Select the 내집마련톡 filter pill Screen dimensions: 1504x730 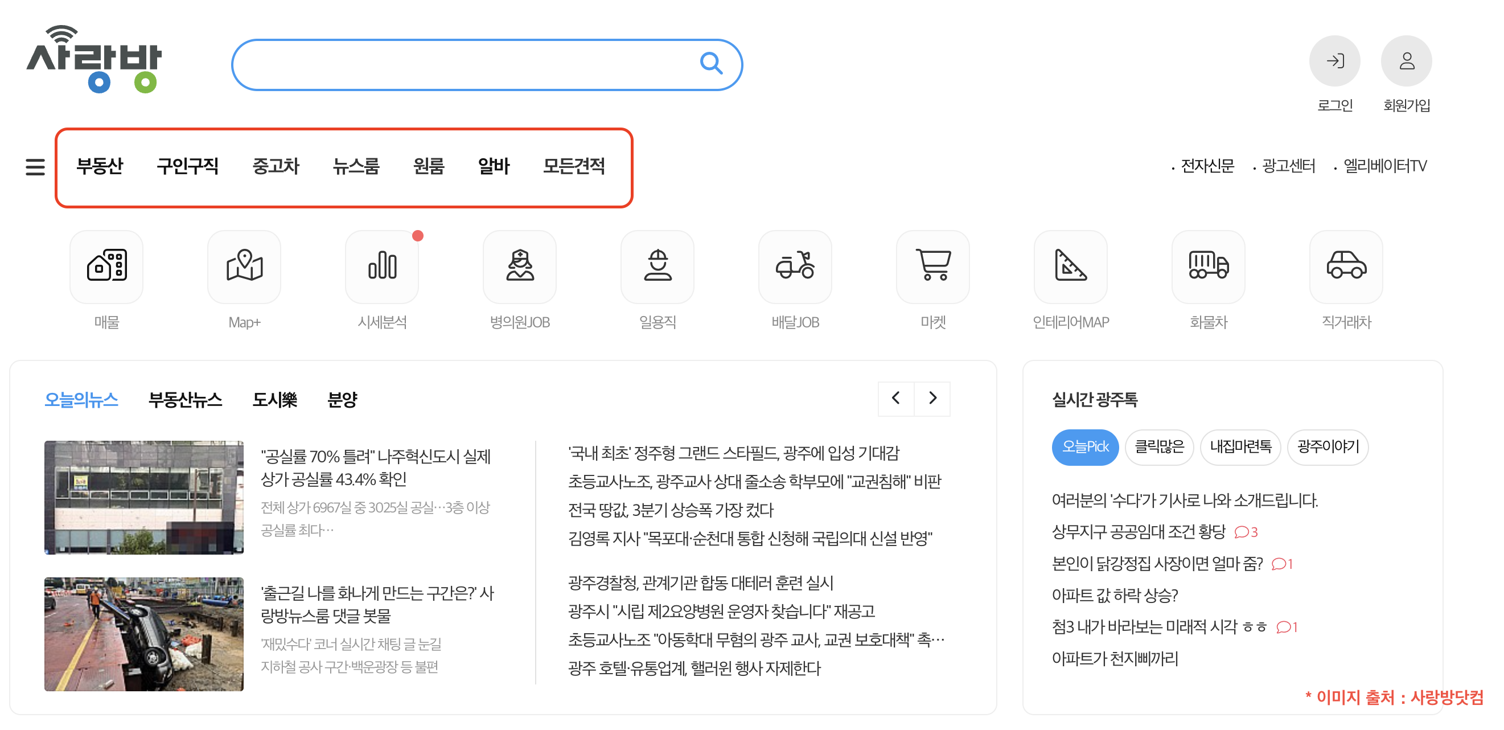pyautogui.click(x=1240, y=447)
